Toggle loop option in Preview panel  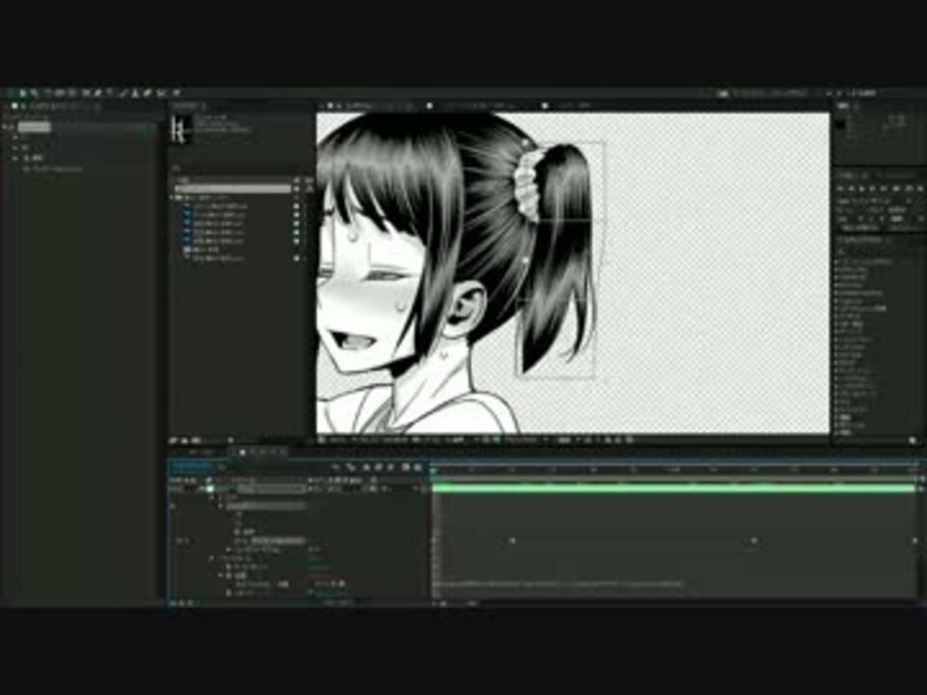(x=909, y=188)
